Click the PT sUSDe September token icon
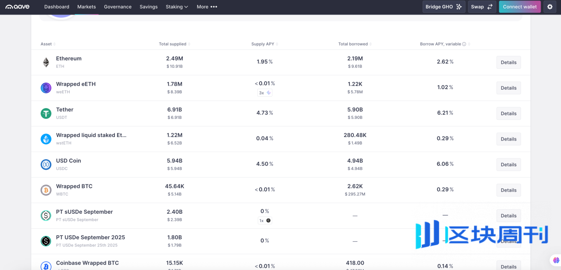 (46, 215)
